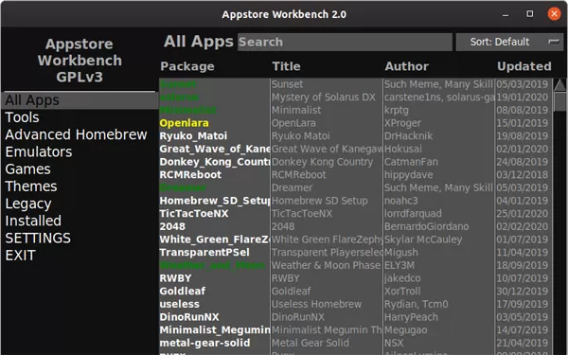The width and height of the screenshot is (568, 355).
Task: Click the Useless Homebrew title
Action: 316,304
